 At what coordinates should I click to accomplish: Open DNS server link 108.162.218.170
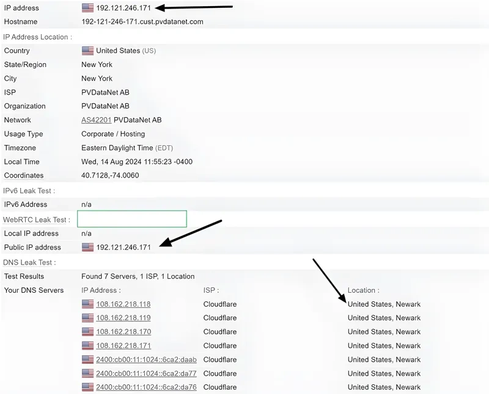[123, 332]
